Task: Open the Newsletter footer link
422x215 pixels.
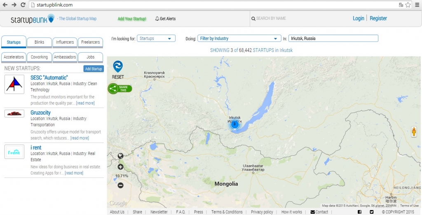Action: [159, 212]
